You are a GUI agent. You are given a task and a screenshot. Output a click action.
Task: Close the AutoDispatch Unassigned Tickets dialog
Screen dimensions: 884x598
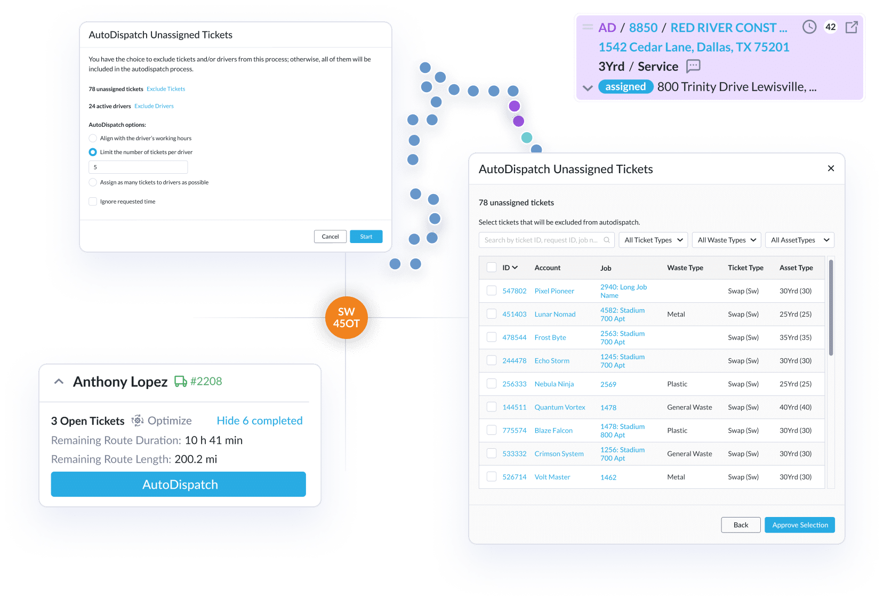tap(831, 168)
